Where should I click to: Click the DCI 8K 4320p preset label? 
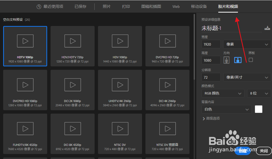click(73, 145)
